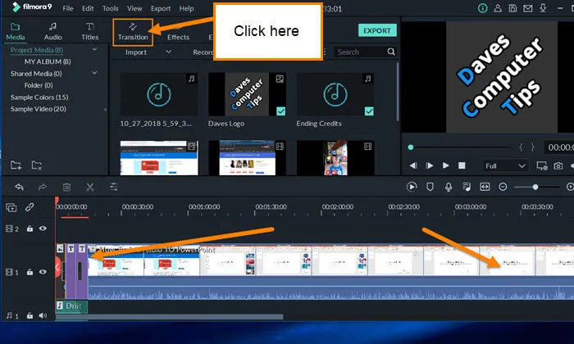Viewport: 574px width, 344px height.
Task: Select the 10_27_2018 audio clip thumbnail
Action: pyautogui.click(x=159, y=94)
